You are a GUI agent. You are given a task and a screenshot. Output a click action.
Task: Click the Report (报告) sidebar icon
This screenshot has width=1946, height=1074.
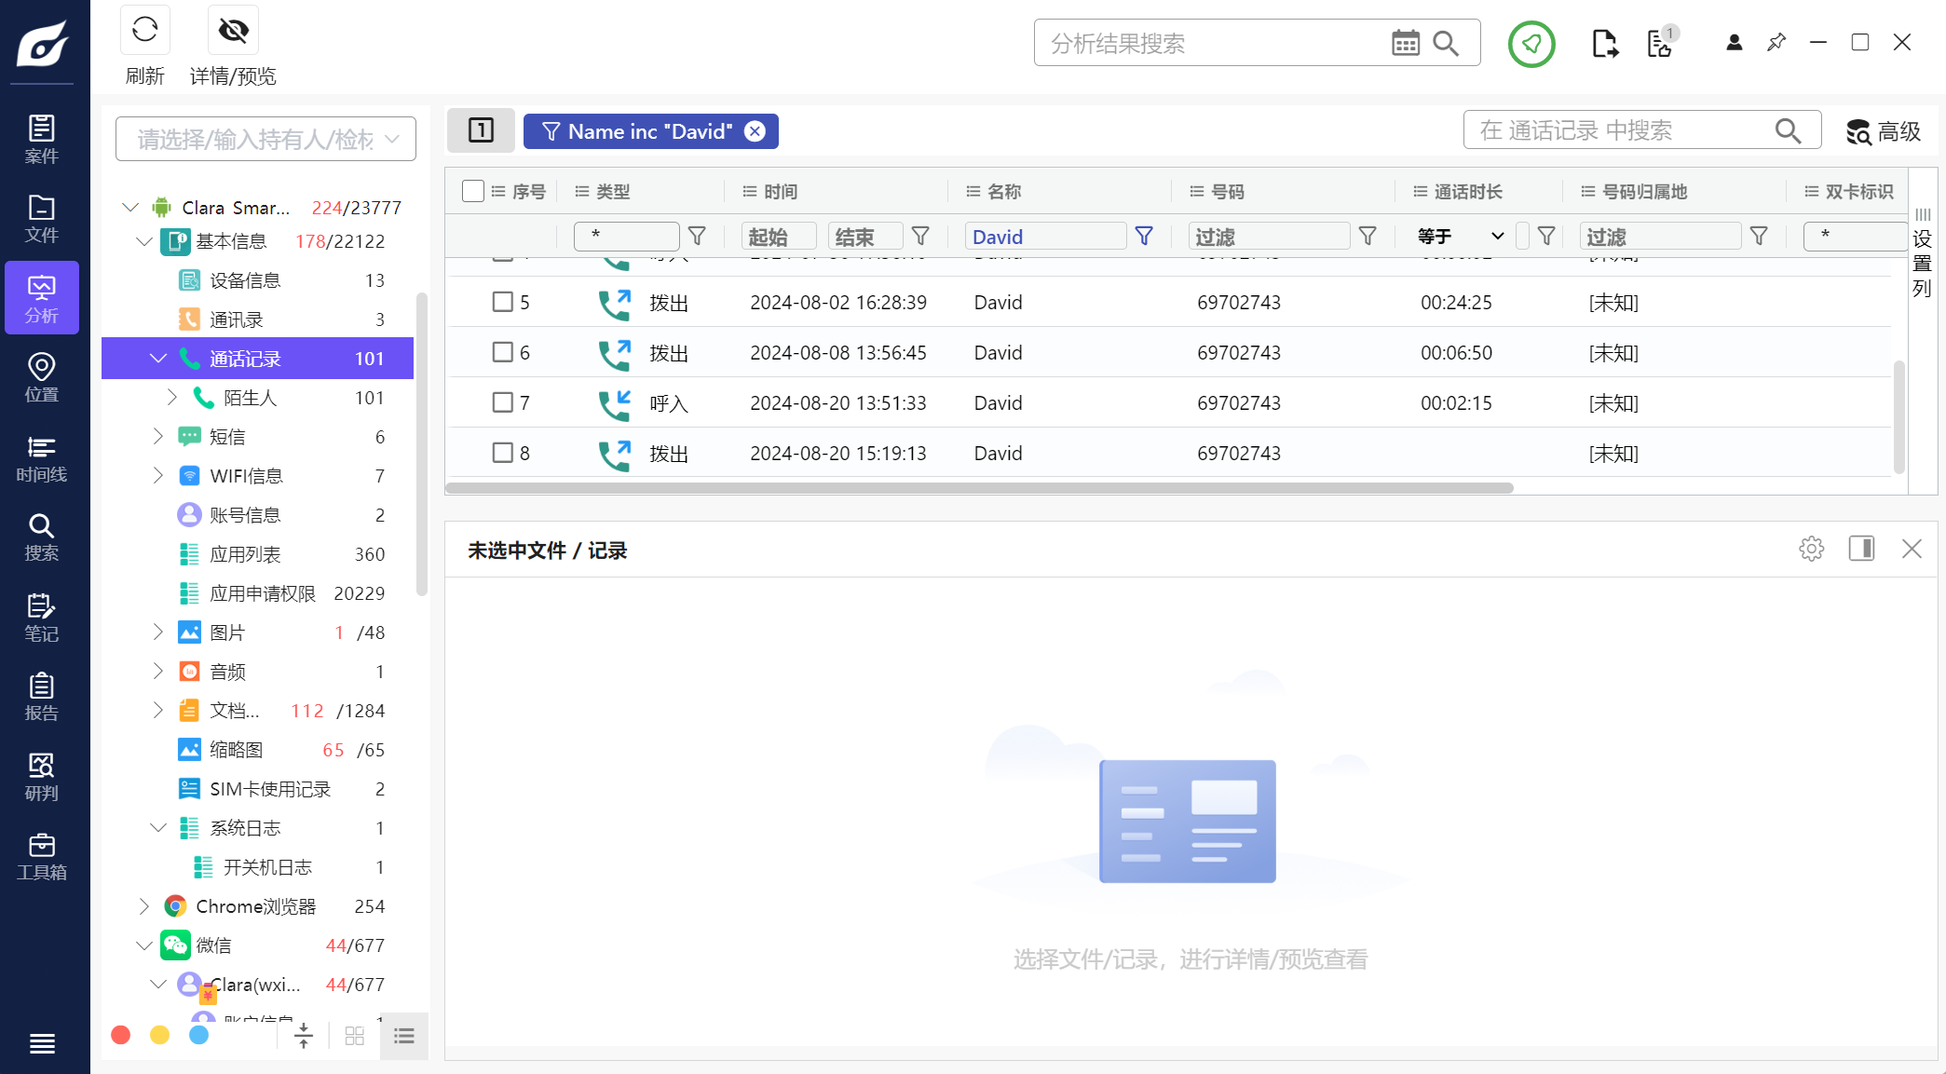pos(41,698)
